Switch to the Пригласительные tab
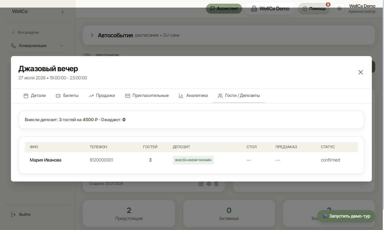Image resolution: width=384 pixels, height=230 pixels. tap(147, 95)
